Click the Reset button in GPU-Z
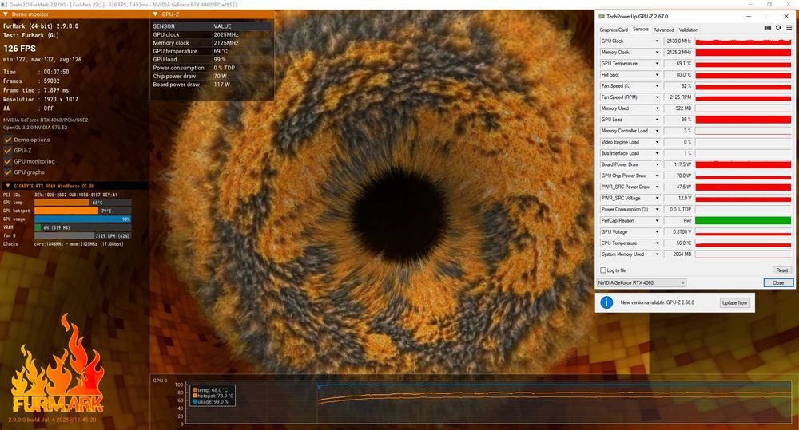Screen dimensions: 799x430 (x=782, y=270)
